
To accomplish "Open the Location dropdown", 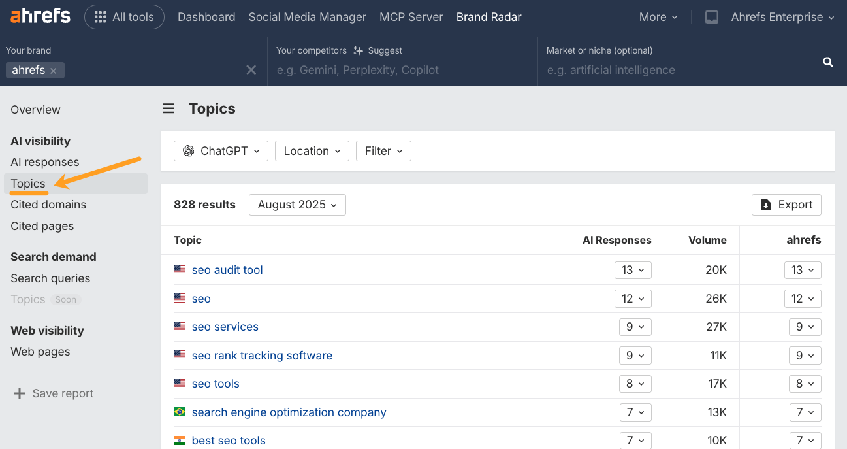I will [x=312, y=151].
